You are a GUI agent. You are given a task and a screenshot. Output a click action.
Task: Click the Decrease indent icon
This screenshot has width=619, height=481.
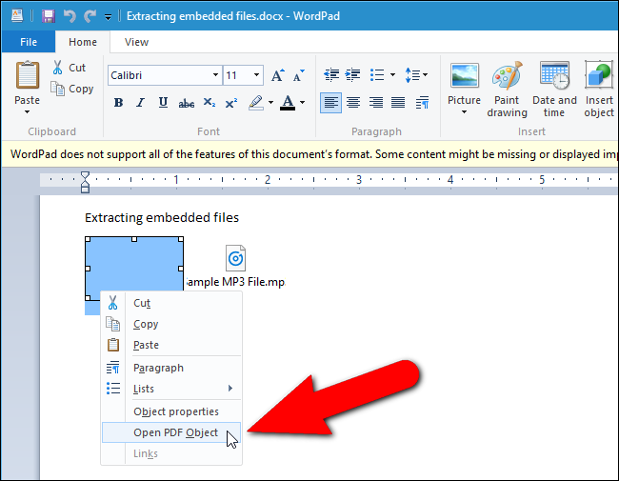(331, 74)
